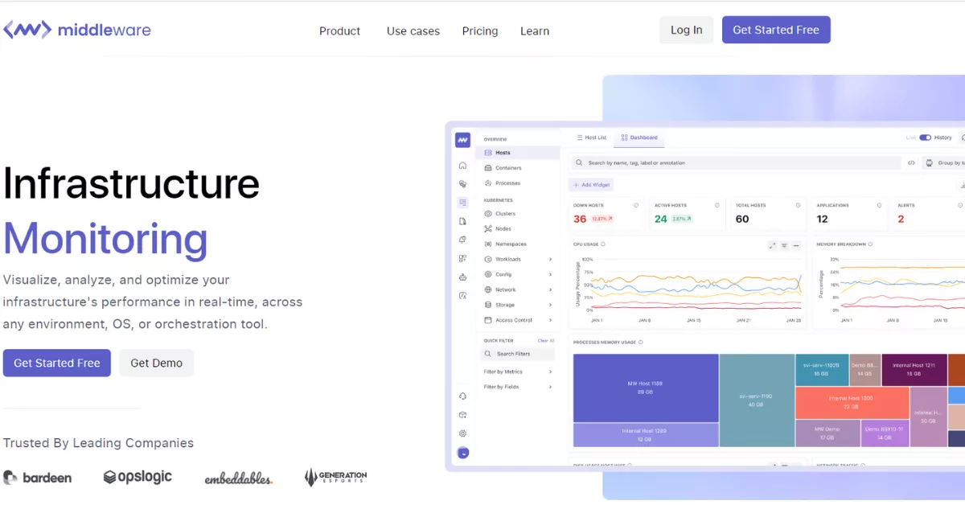Screen dimensions: 965x505
Task: Click the Nodes icon under Kubernetes
Action: (488, 229)
